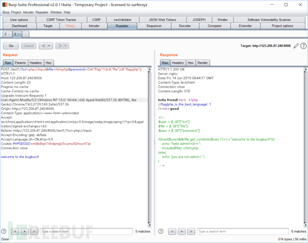The width and height of the screenshot is (308, 243).
Task: Show response Render view
Action: pyautogui.click(x=203, y=63)
